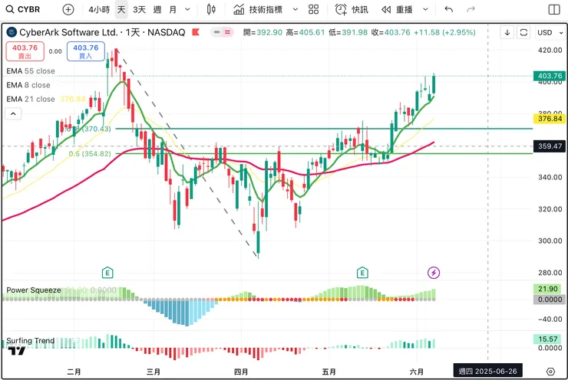Click the 15.57 Surfing Trend value
568x380 pixels.
pyautogui.click(x=548, y=339)
